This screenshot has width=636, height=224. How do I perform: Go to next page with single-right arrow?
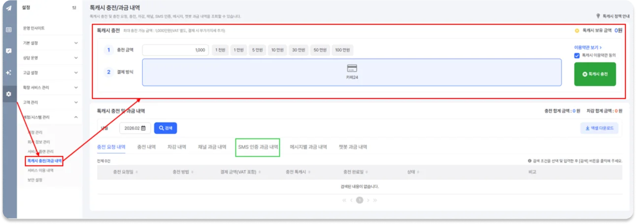[368, 200]
